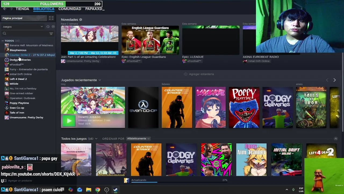Click the Tails of Iron sidebar icon

coord(7,113)
